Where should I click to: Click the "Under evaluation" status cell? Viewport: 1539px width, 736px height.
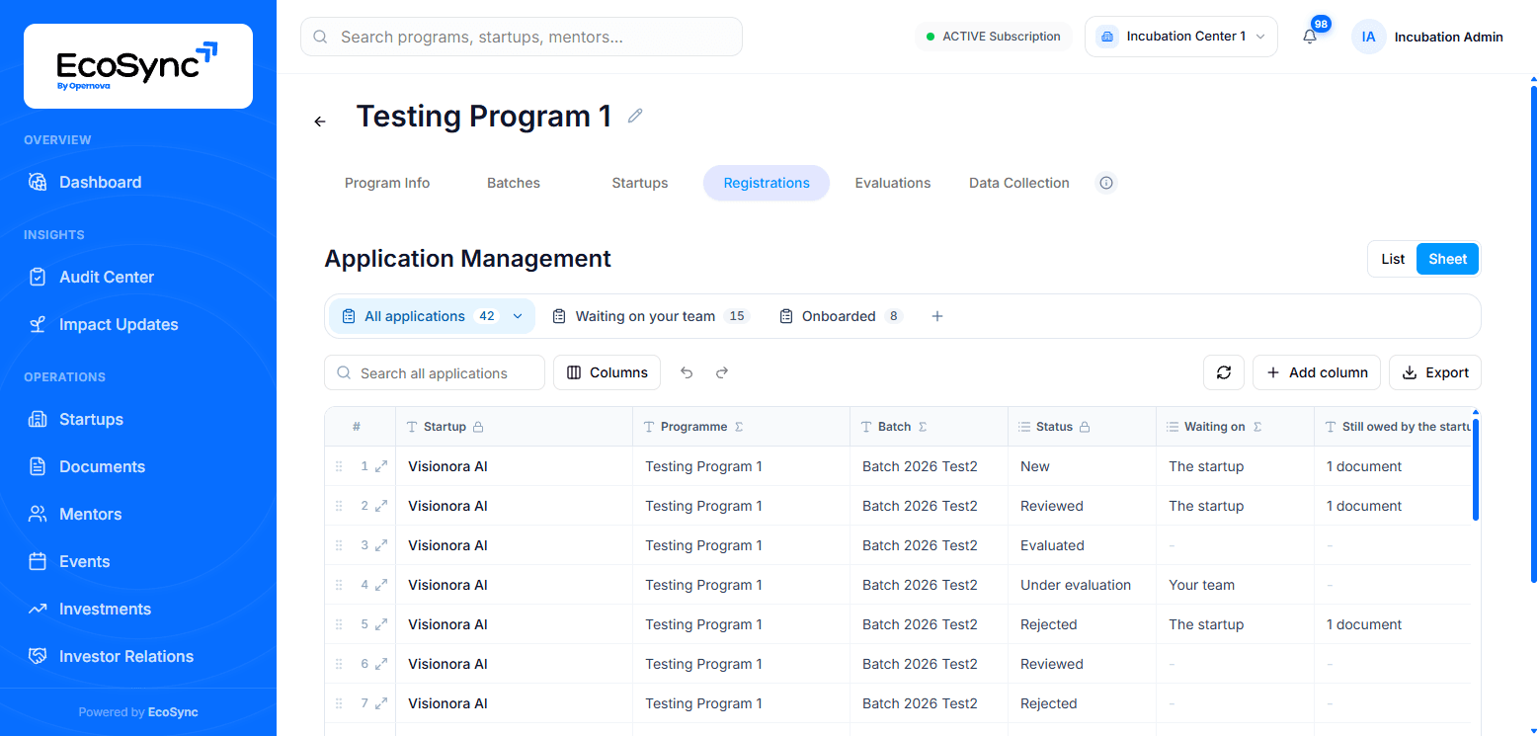[1082, 585]
